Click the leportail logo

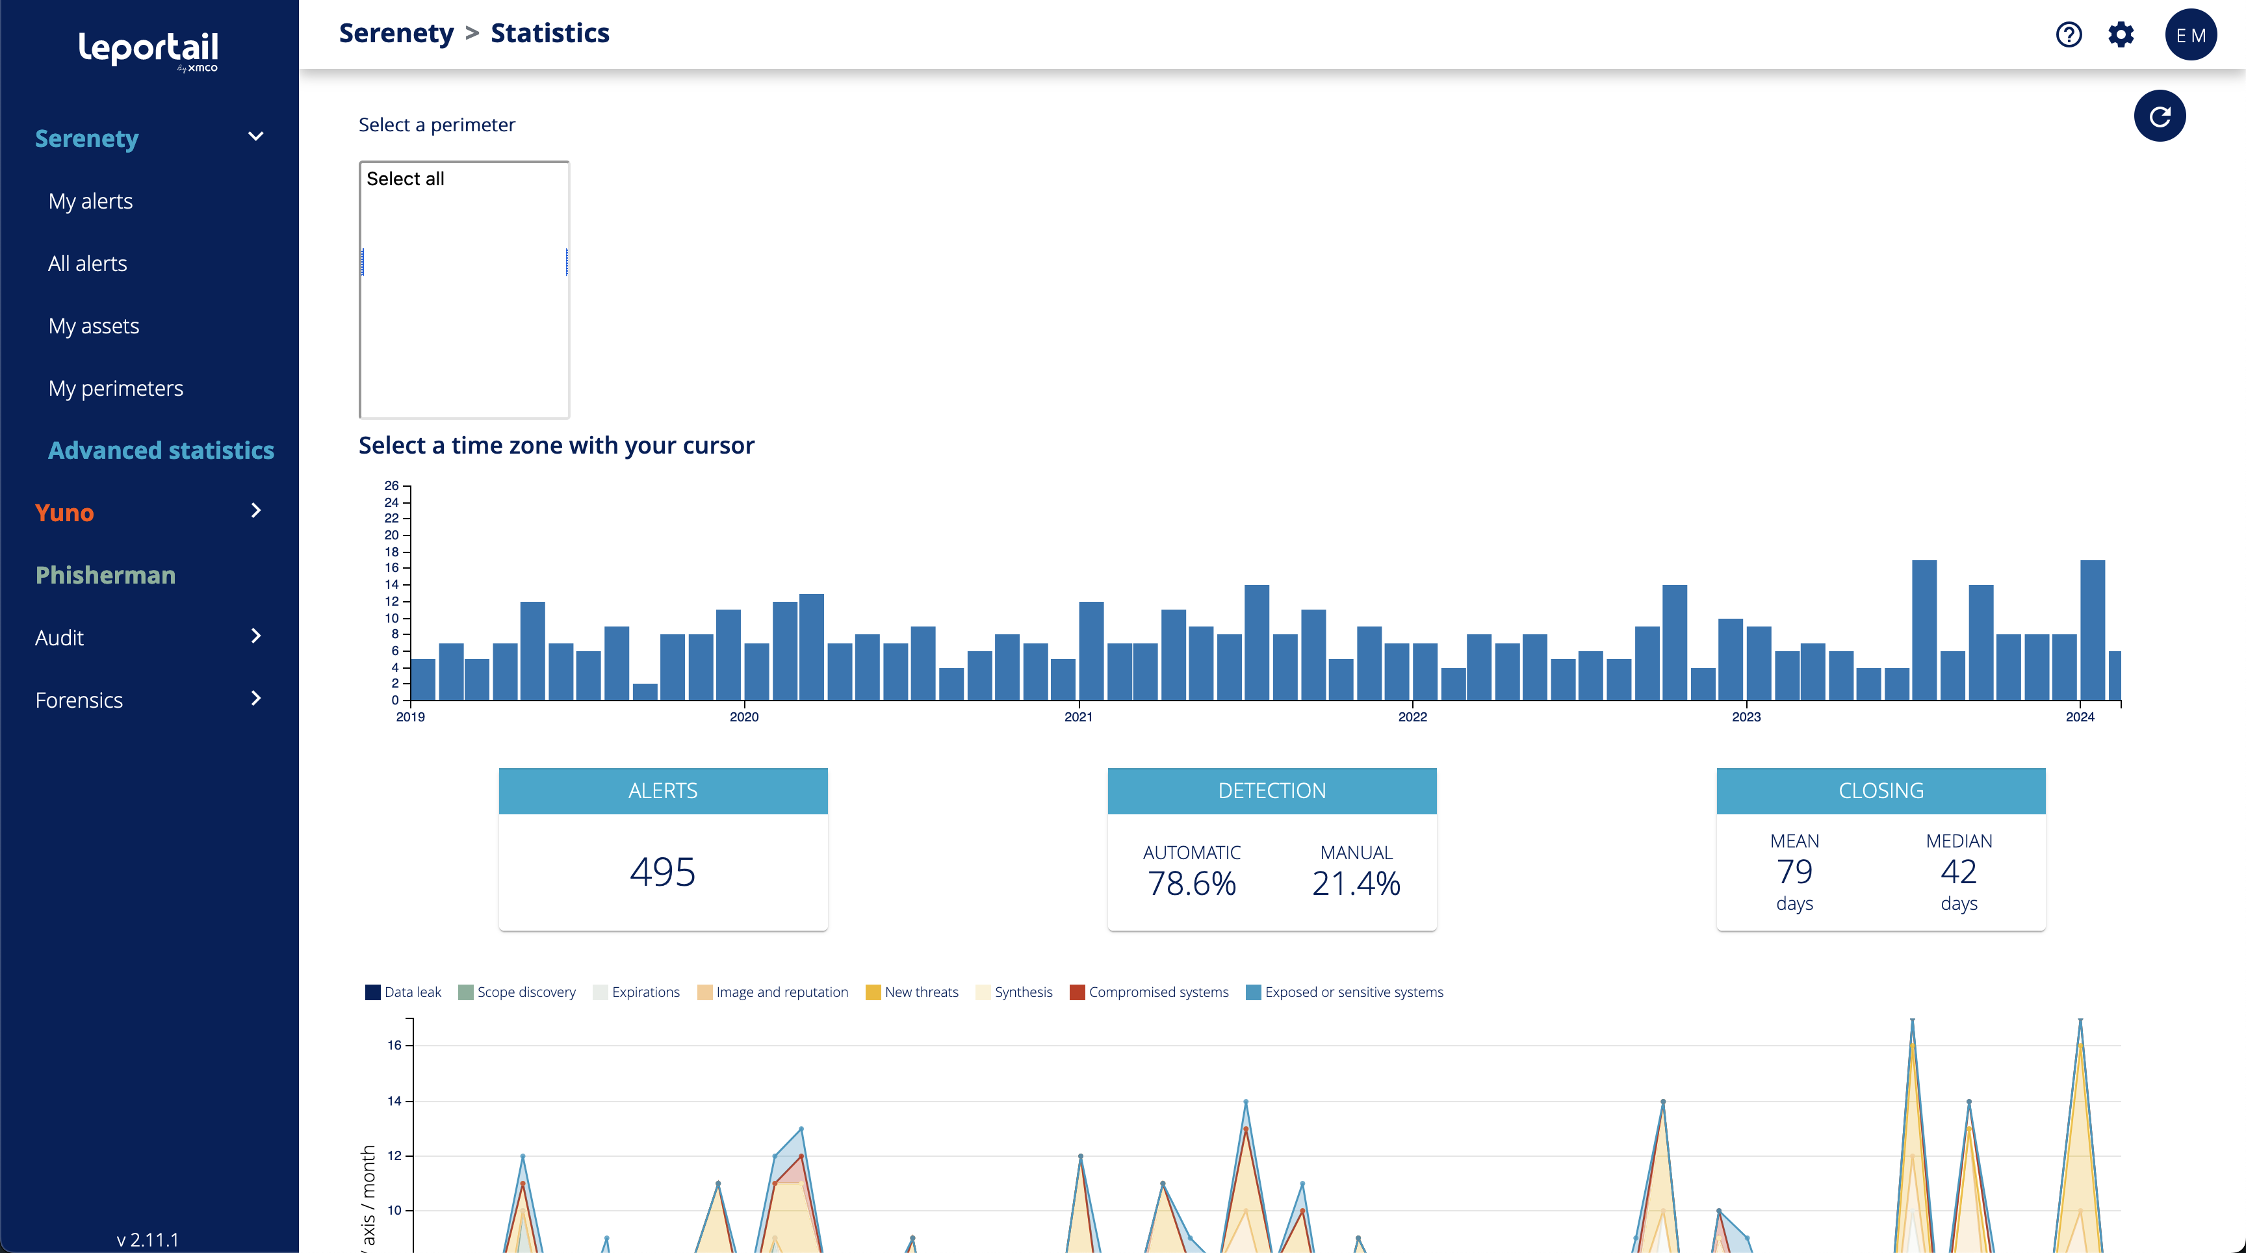pyautogui.click(x=148, y=49)
